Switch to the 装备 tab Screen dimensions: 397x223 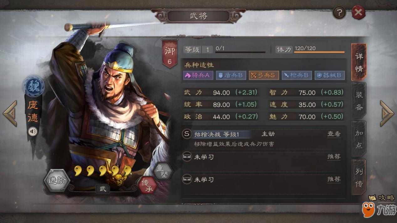[359, 101]
